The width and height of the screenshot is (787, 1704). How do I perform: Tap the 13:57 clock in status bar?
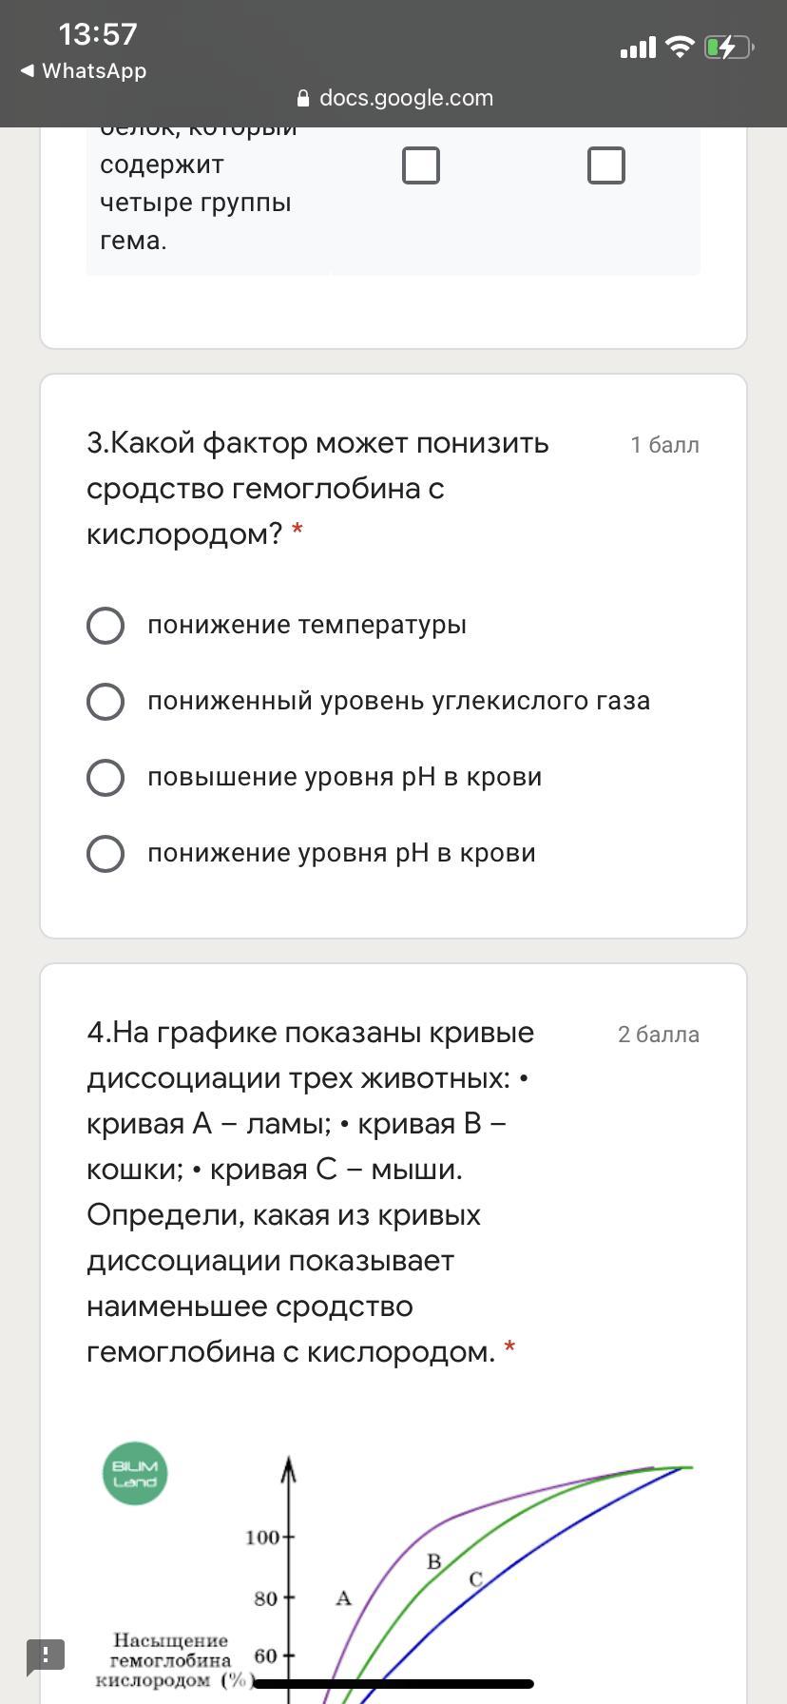(98, 34)
